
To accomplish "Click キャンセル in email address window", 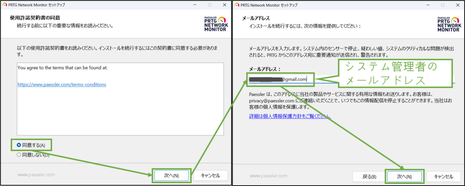I will (444, 177).
